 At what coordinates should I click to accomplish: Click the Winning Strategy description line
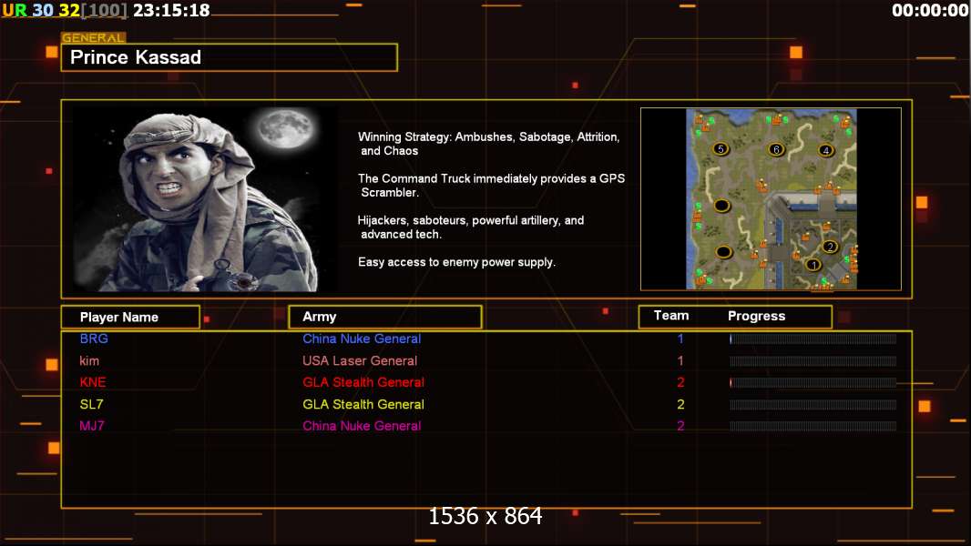tap(488, 144)
